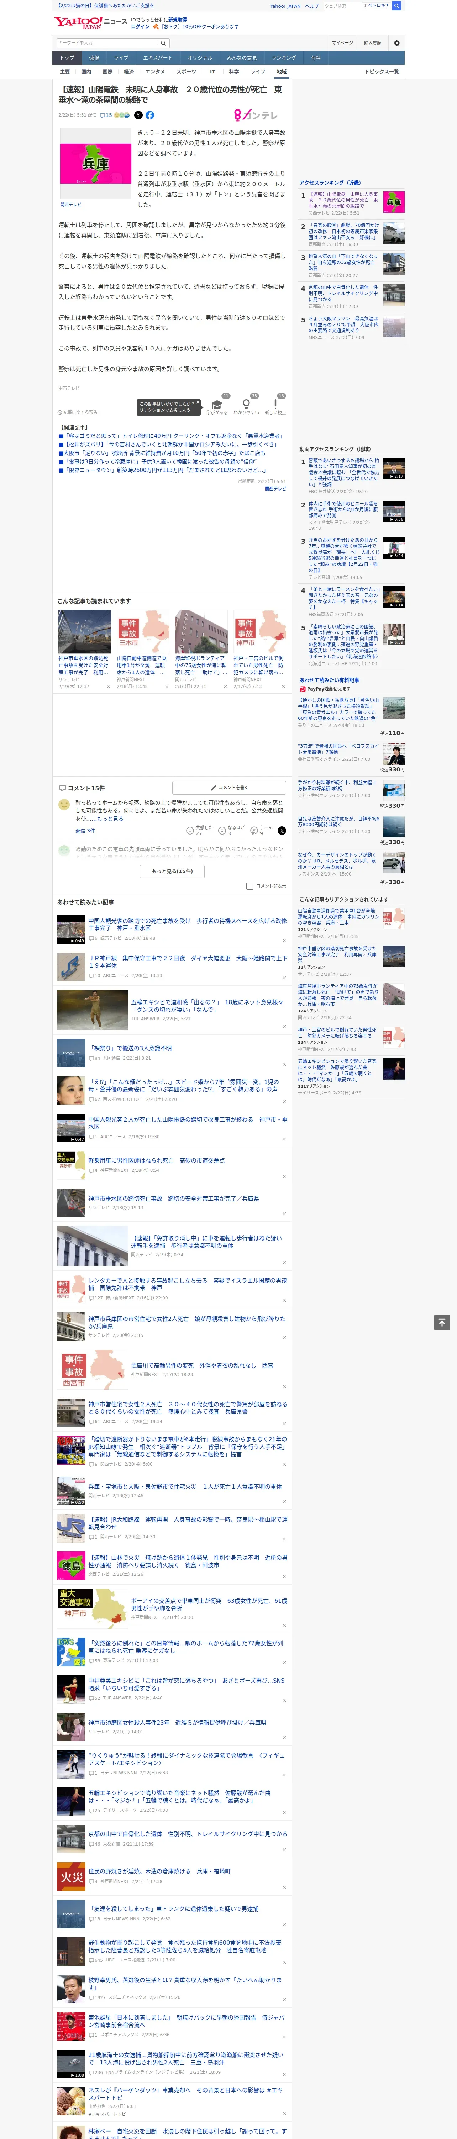This screenshot has height=2139, width=457.
Task: Select the トップ navigation tab
Action: (67, 58)
